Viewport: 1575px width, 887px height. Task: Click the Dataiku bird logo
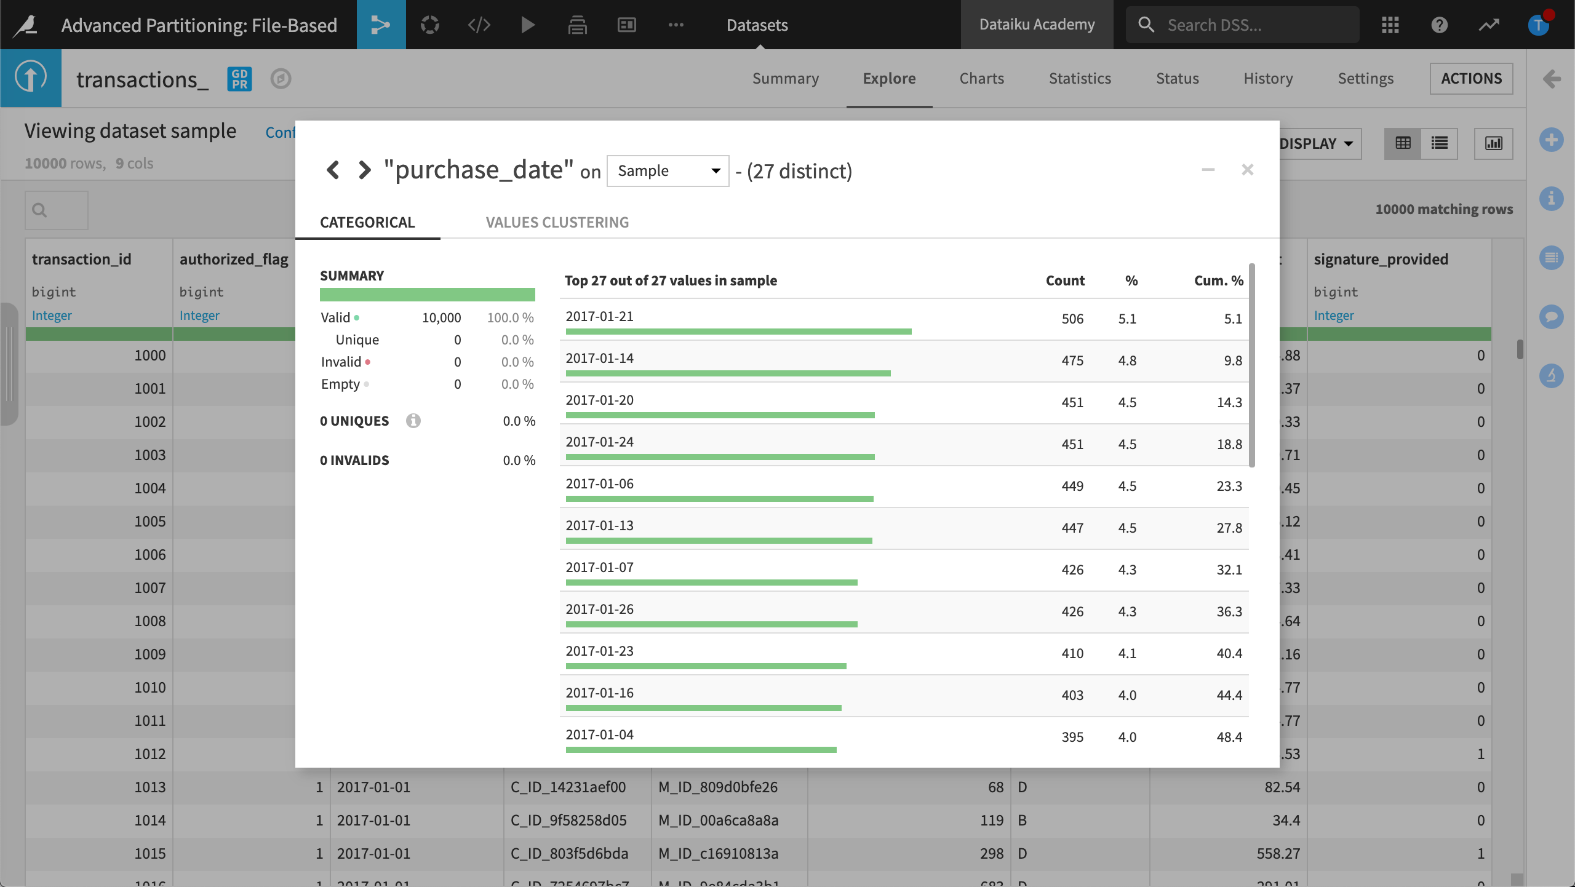coord(26,25)
